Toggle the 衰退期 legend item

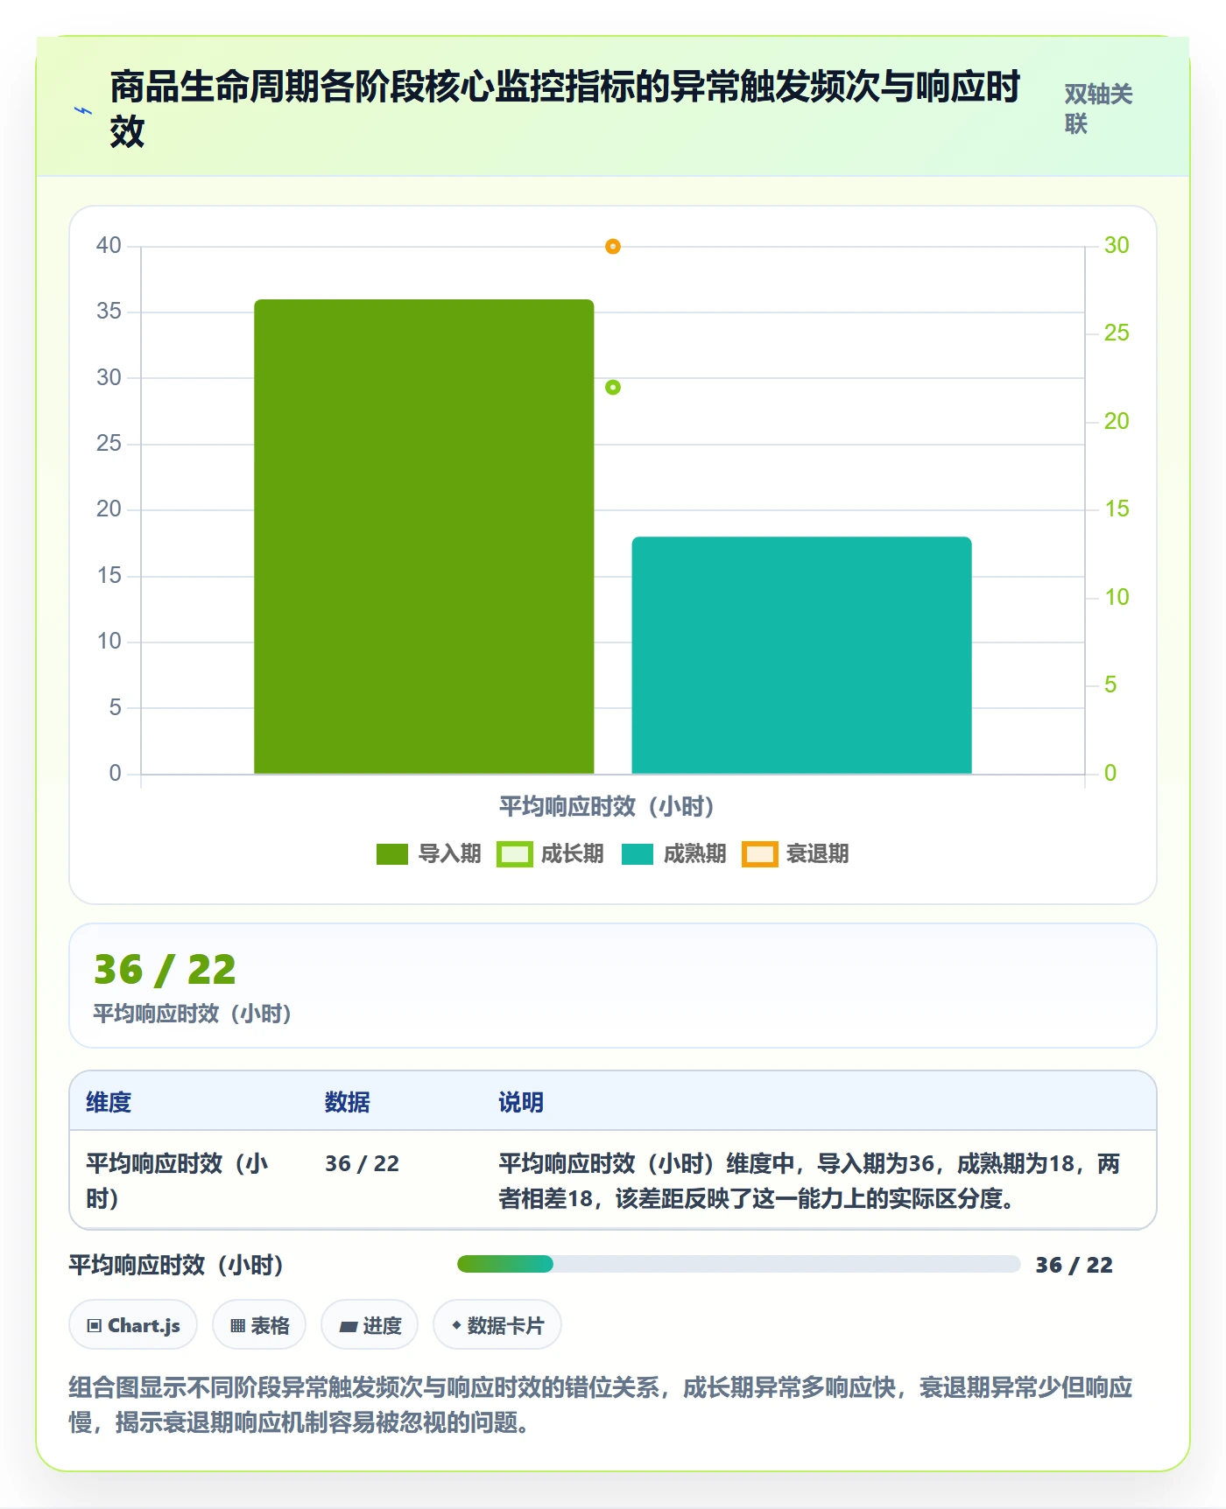click(x=796, y=853)
